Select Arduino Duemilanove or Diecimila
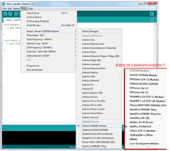The image size is (170, 151). (x=99, y=48)
